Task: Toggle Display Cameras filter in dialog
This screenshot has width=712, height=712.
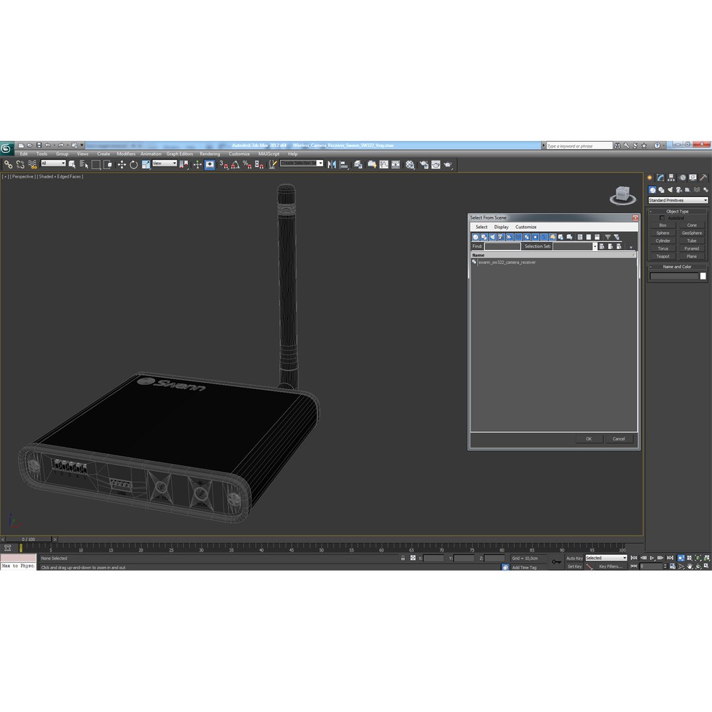Action: click(x=501, y=237)
